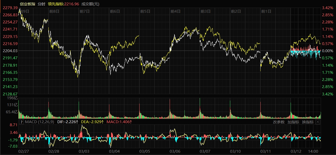Screen dimensions: 336x155
Task: Click the 131亿 volume axis label
Action: (x=12, y=105)
